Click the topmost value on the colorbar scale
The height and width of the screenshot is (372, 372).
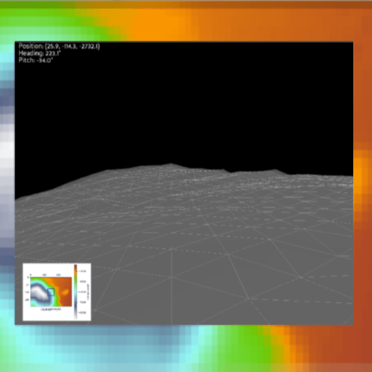[x=82, y=271]
